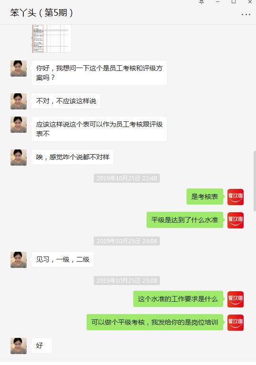The image size is (256, 365).
Task: Open the three-dot chat info menu
Action: pyautogui.click(x=246, y=14)
